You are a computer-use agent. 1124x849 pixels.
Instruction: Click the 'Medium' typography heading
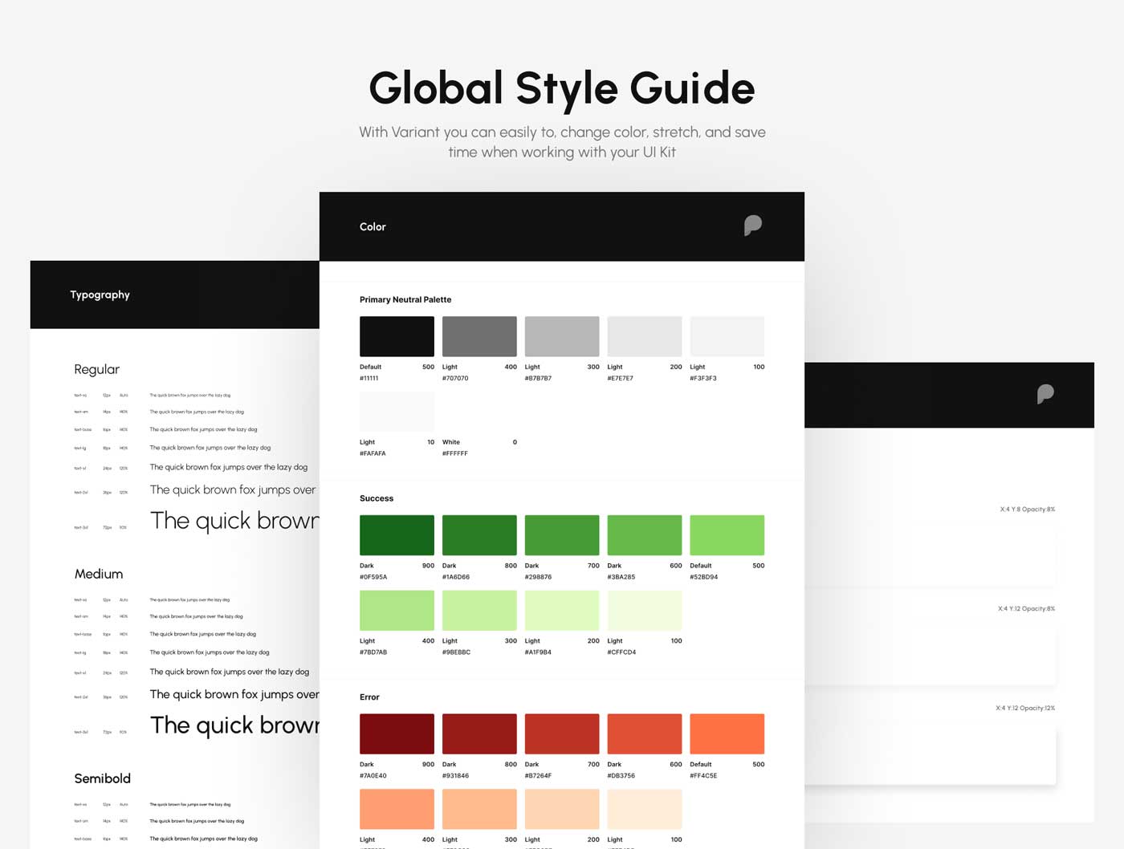click(x=99, y=574)
